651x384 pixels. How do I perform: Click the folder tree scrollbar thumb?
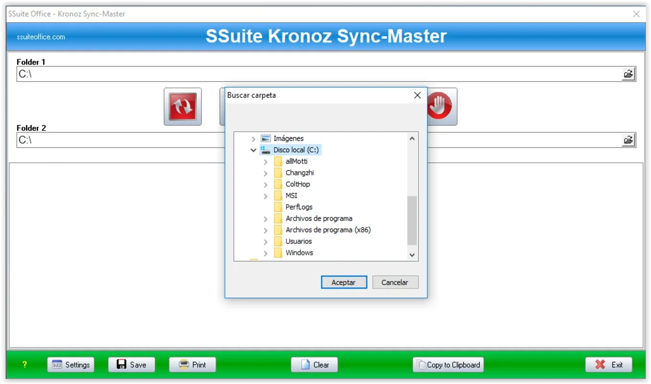coord(412,221)
